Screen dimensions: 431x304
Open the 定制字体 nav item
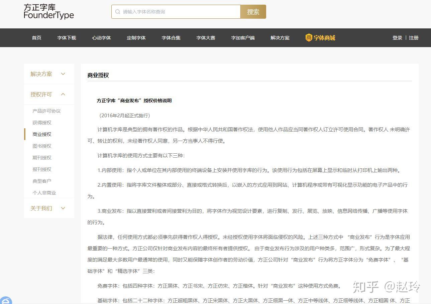click(136, 38)
